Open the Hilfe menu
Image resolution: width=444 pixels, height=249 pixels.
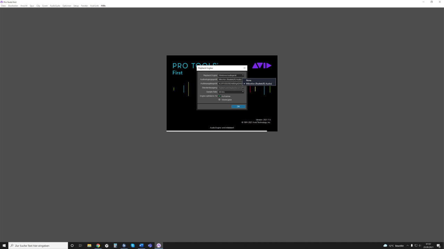tap(103, 6)
